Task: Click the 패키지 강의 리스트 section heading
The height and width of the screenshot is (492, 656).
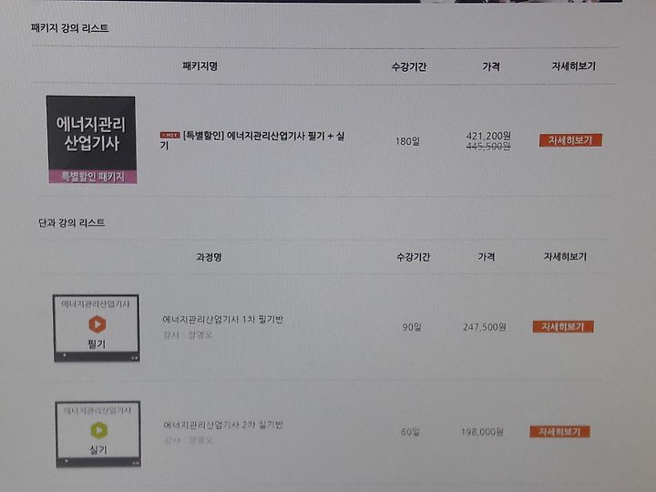Action: 69,28
